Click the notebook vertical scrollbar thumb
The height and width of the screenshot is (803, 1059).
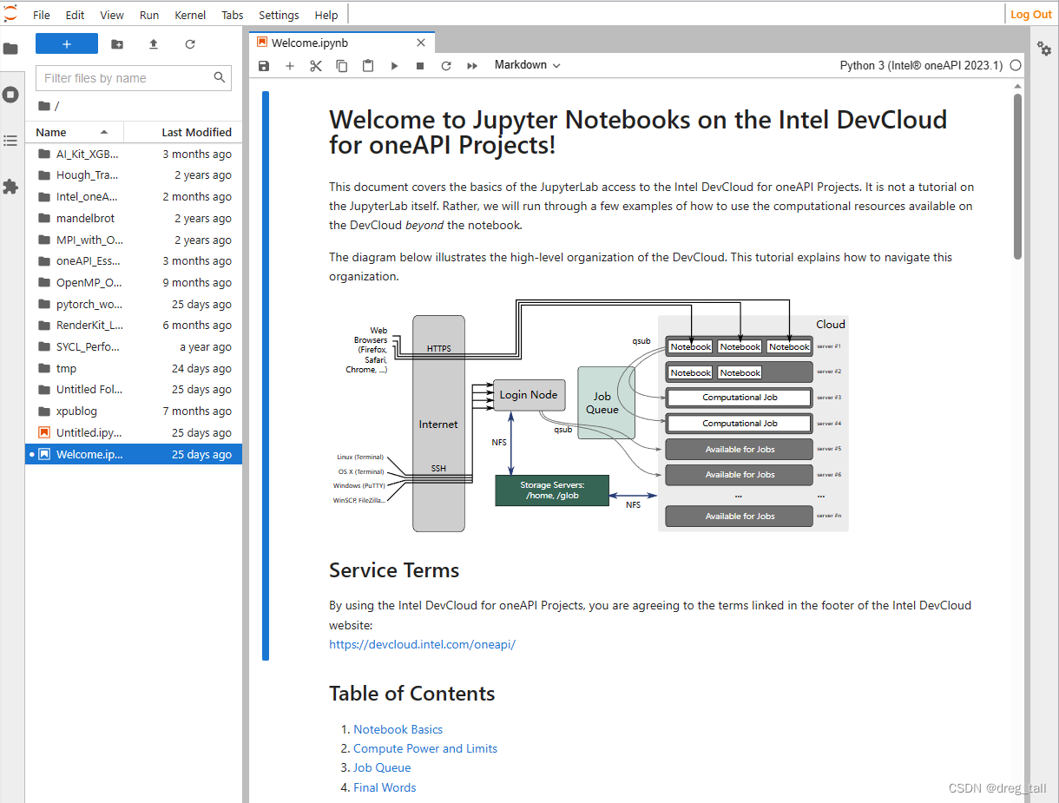[x=1017, y=176]
